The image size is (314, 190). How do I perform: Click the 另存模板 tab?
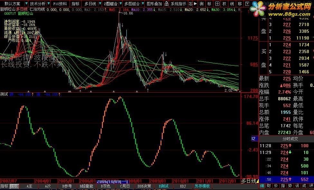point(202,186)
